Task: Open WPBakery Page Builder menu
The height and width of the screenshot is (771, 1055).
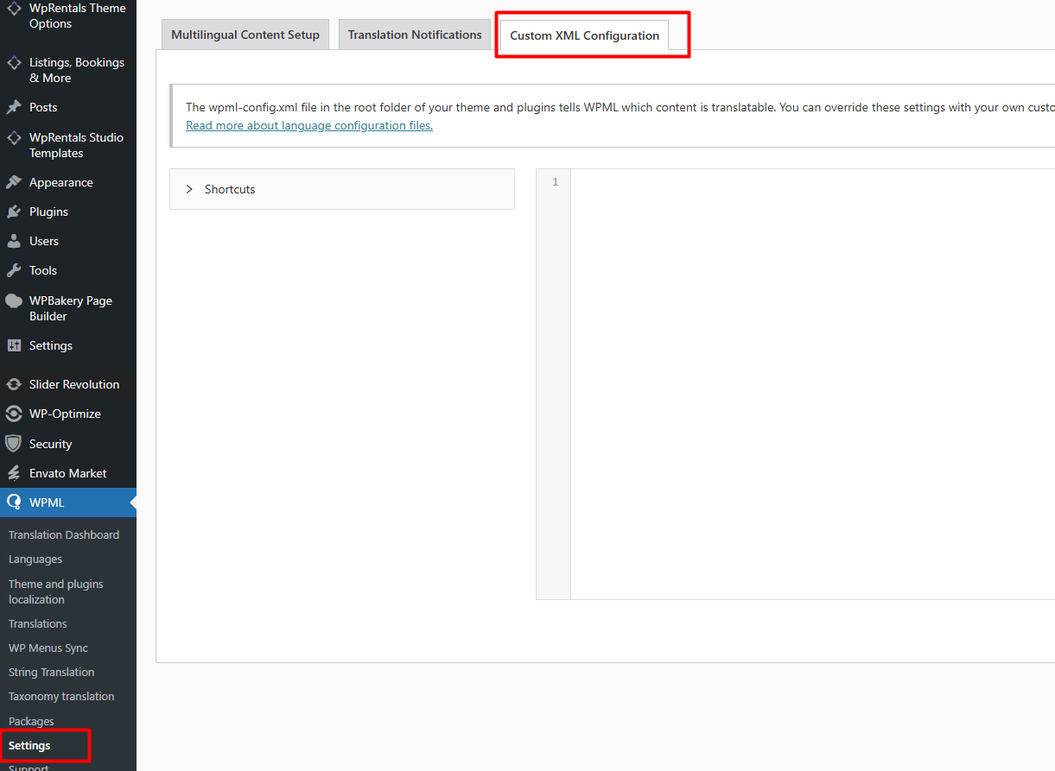Action: point(70,308)
